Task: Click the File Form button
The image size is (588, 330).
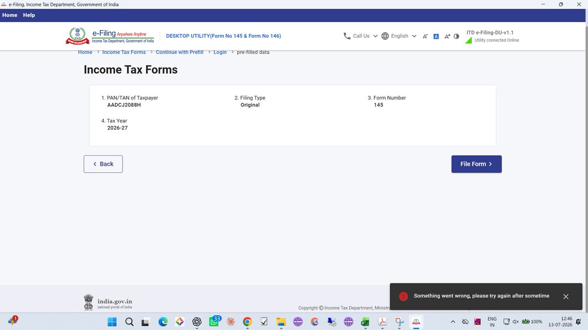Action: coord(476,164)
